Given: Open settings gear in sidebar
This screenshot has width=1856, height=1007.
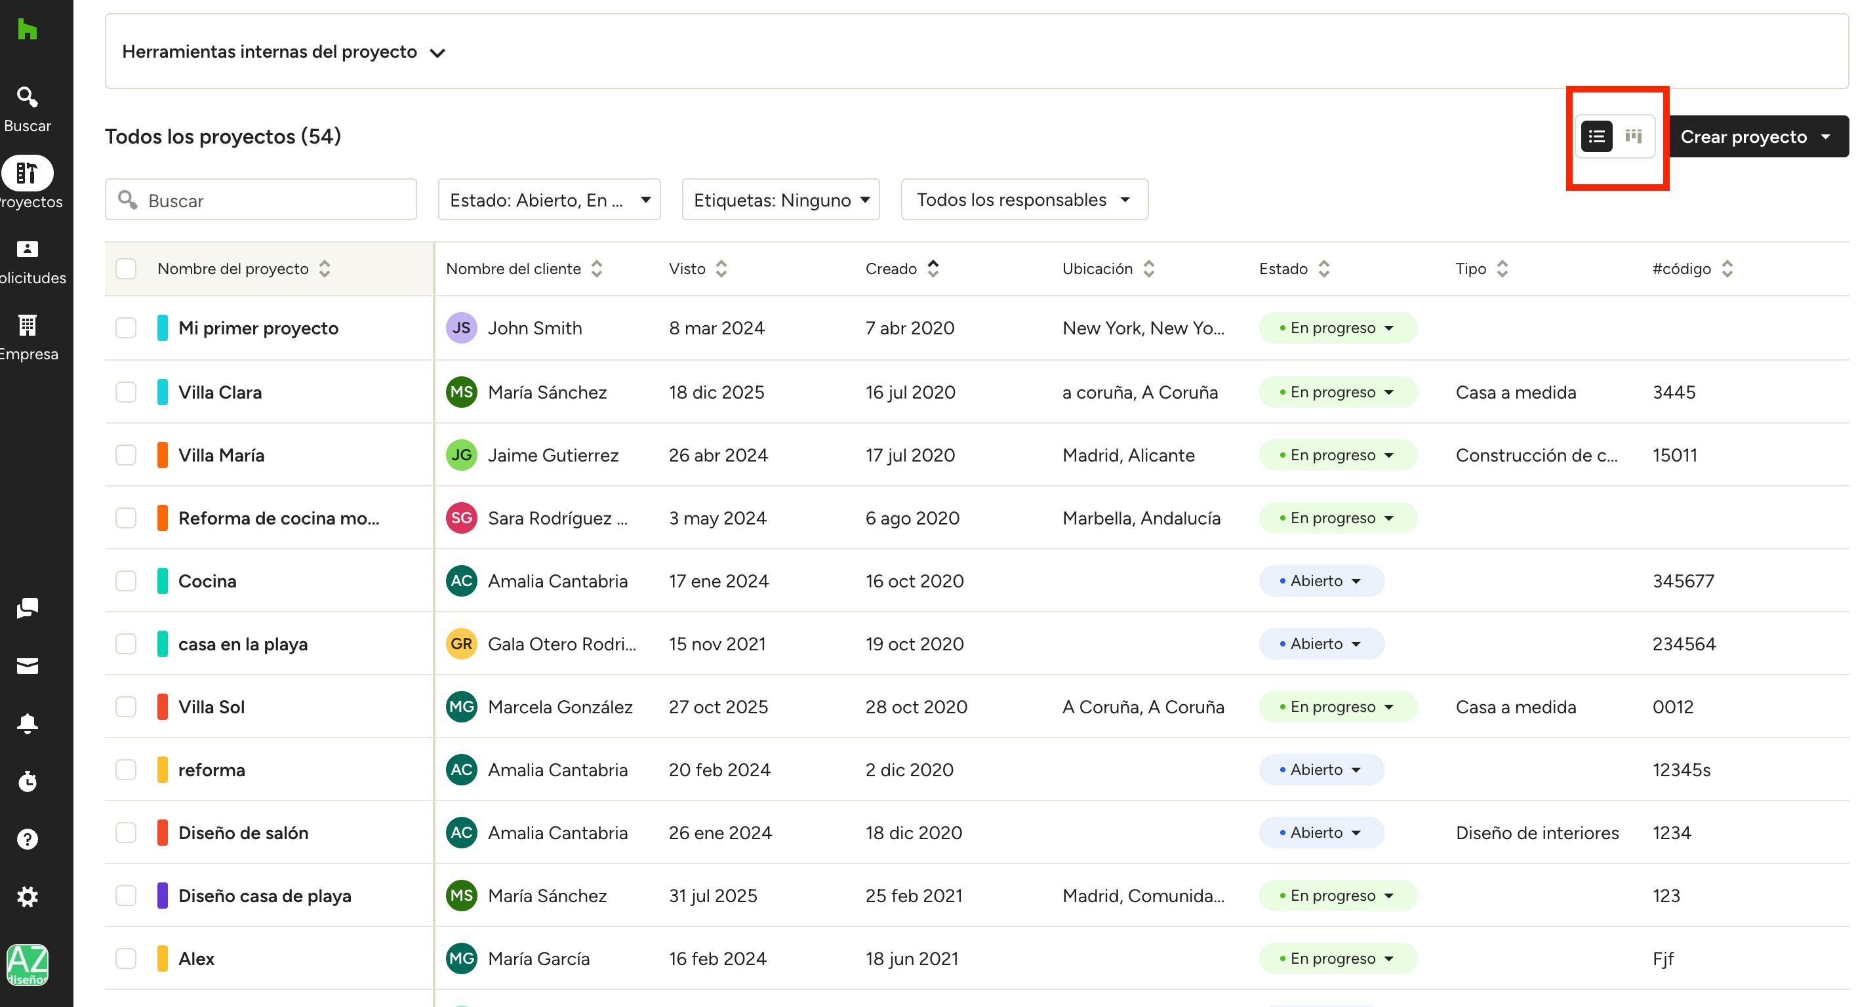Looking at the screenshot, I should coord(28,897).
